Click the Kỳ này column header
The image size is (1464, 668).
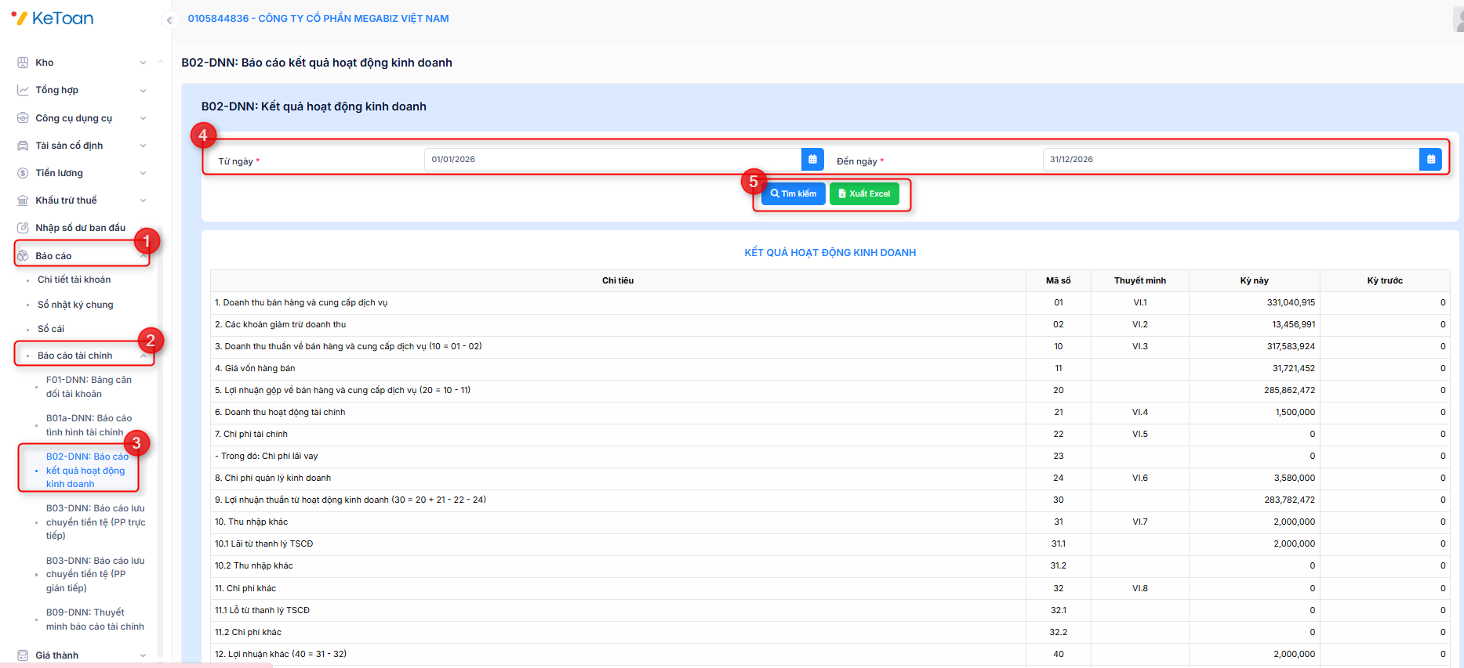1254,280
